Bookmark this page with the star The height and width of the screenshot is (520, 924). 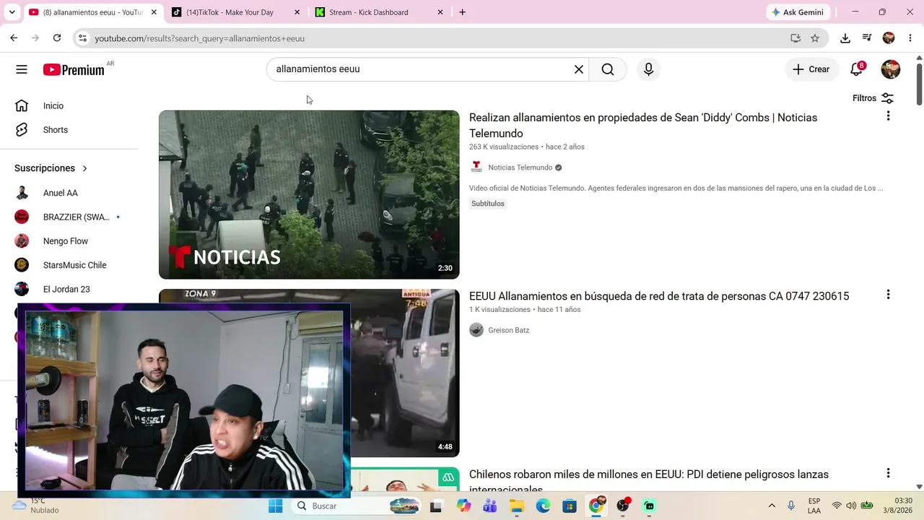(x=815, y=38)
